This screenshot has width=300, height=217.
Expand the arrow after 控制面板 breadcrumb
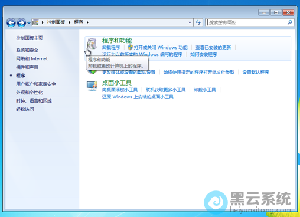70,22
